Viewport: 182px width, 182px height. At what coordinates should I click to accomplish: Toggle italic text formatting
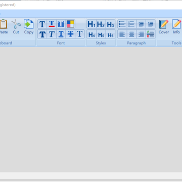point(52,34)
